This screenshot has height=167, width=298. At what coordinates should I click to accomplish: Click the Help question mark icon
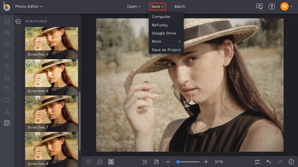(271, 6)
